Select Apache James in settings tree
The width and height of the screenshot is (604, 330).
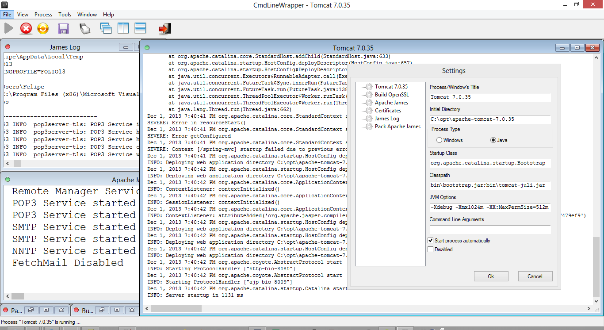(391, 103)
